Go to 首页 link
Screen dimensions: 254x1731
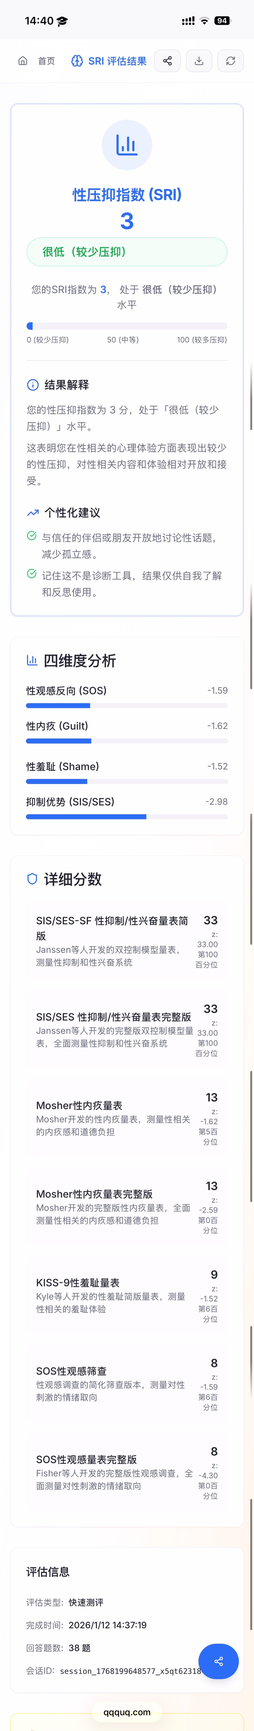click(x=46, y=61)
